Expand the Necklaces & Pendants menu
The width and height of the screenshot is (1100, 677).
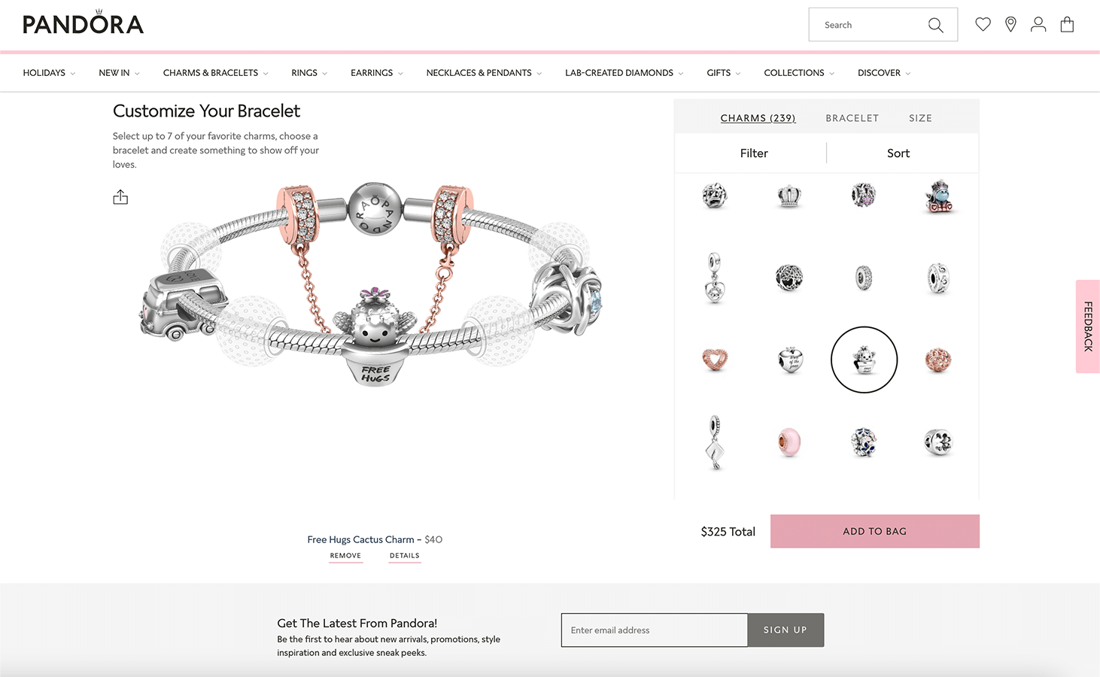tap(484, 73)
